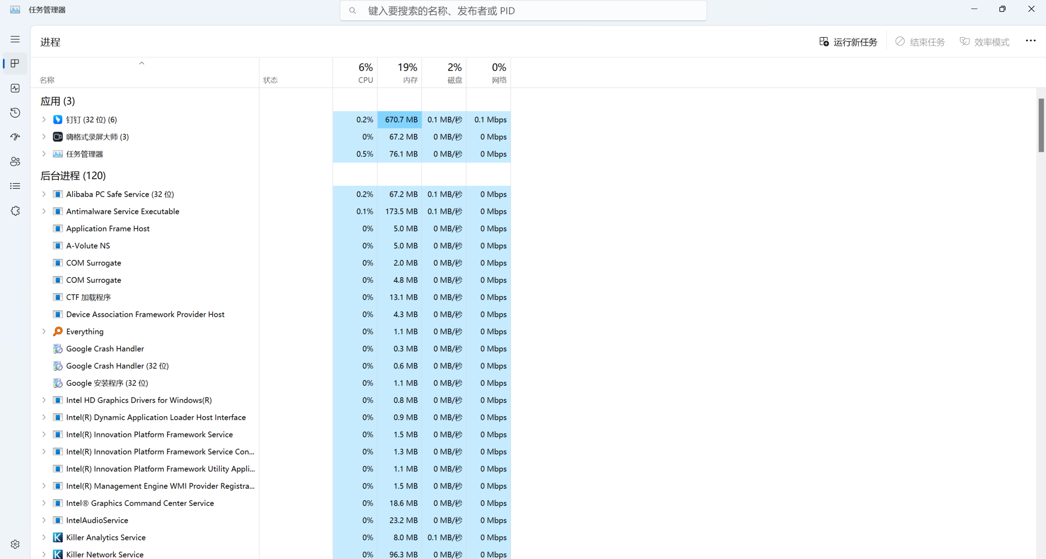
Task: Sort by CPU column header
Action: 355,73
